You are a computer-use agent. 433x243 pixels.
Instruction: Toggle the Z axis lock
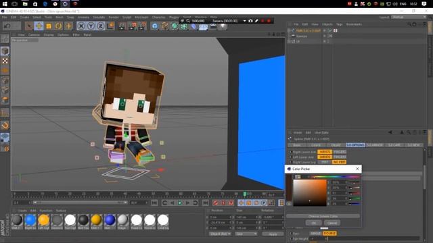(101, 26)
